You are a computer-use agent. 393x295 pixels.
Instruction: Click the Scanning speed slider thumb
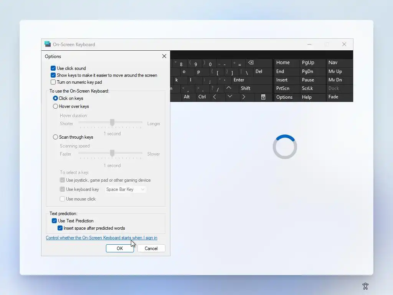coord(112,153)
